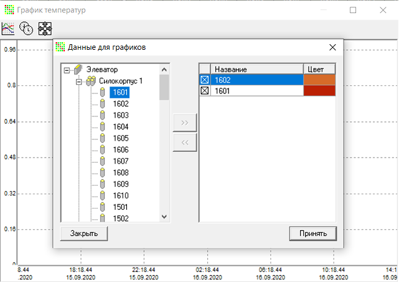Click the silo icon next to 1501
Screen dimensions: 399x282
pos(103,207)
